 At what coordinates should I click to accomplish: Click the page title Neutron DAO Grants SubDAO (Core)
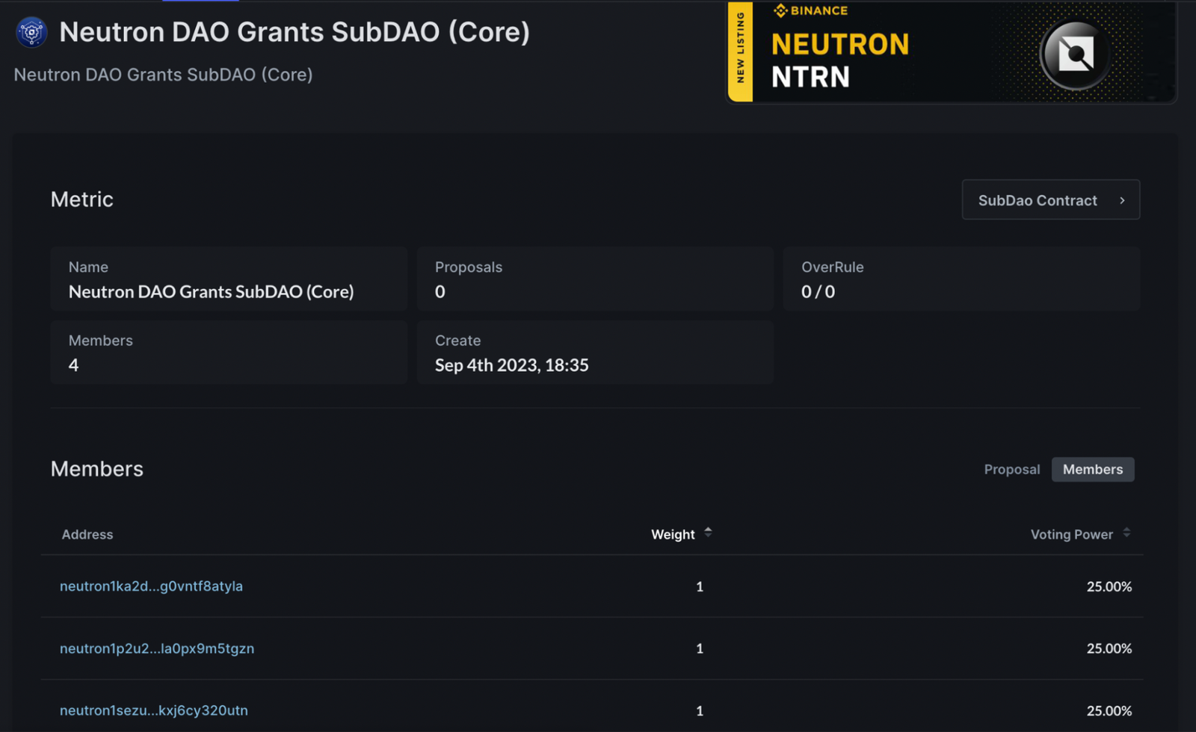tap(295, 32)
